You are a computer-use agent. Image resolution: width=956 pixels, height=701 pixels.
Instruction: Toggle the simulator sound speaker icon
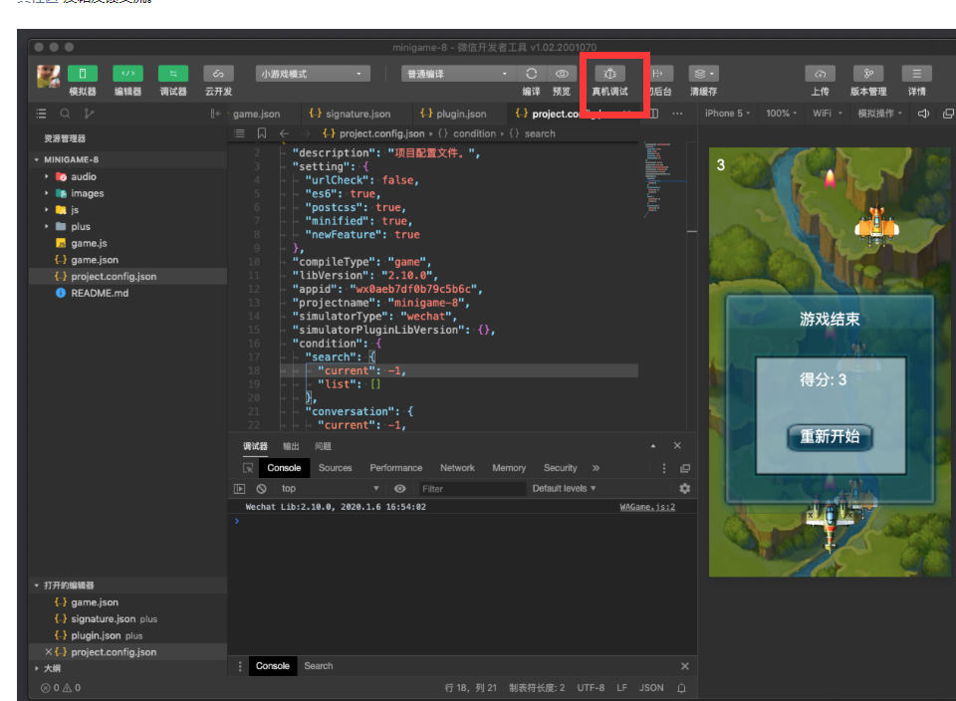[x=924, y=114]
